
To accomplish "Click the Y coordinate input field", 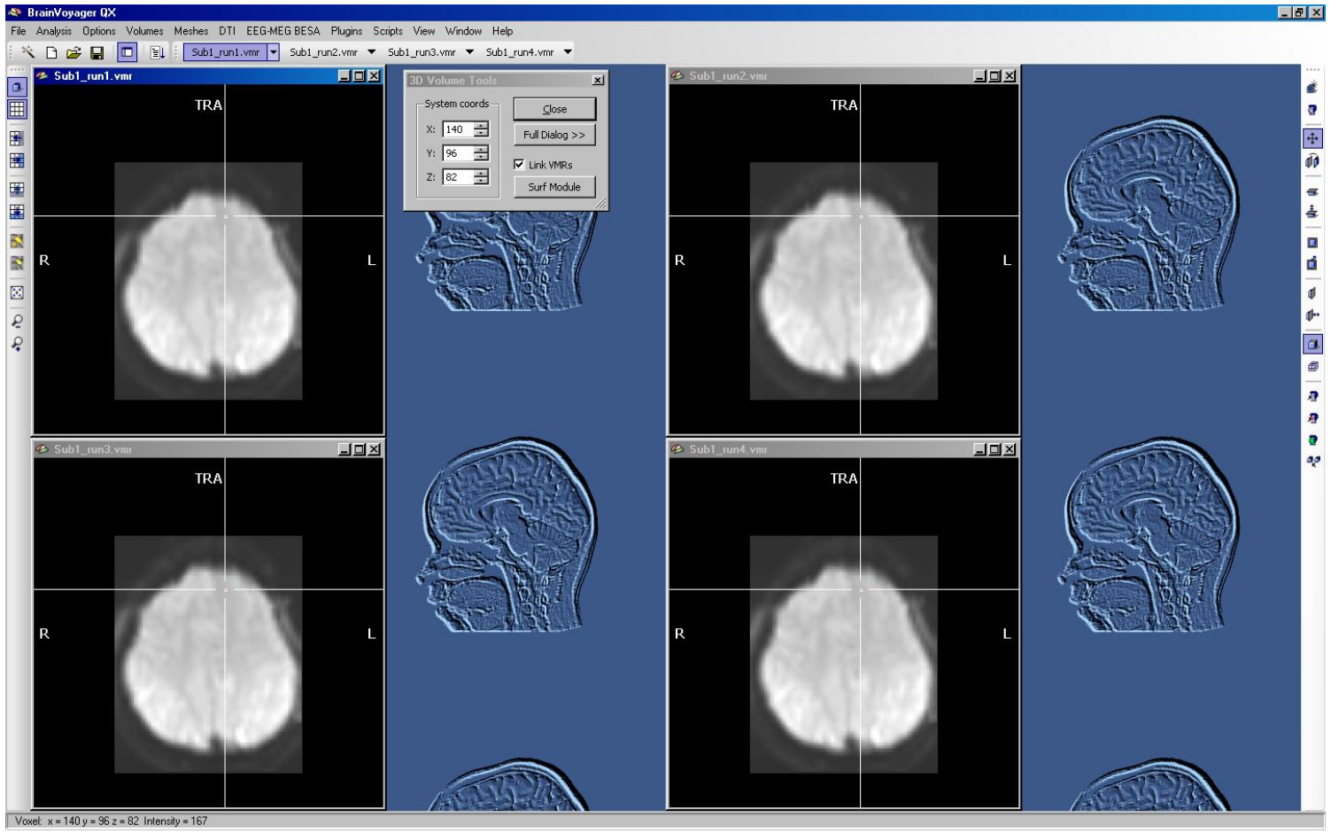I will 458,153.
